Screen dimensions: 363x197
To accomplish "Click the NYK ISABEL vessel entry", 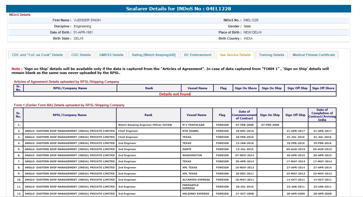I will point(191,131).
